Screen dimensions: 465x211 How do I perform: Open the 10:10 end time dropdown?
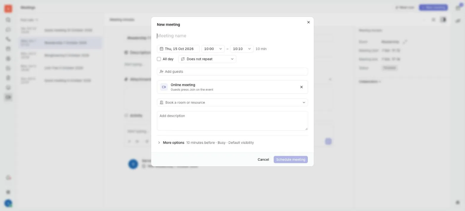point(242,49)
